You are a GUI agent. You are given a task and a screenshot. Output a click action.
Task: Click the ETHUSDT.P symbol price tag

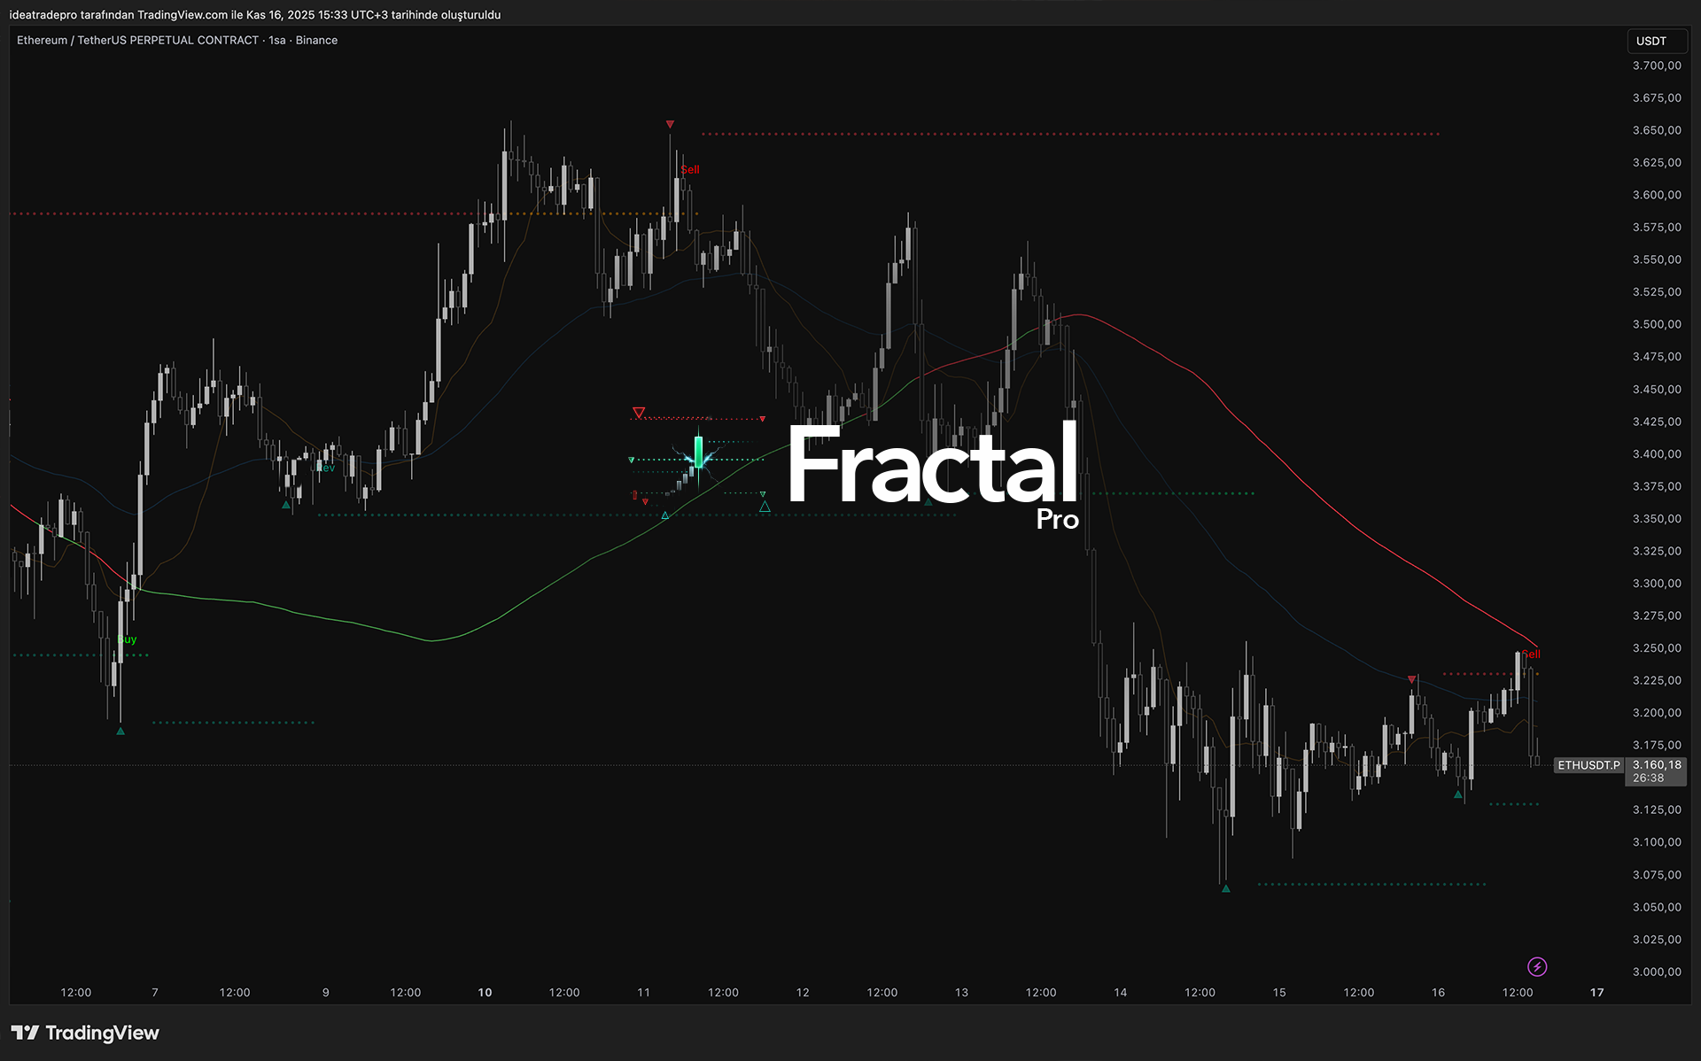coord(1588,765)
